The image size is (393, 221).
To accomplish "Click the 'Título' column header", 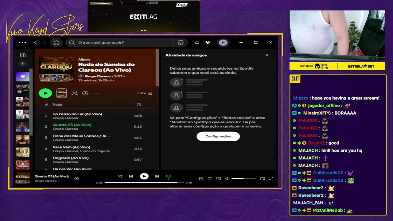I will point(57,105).
